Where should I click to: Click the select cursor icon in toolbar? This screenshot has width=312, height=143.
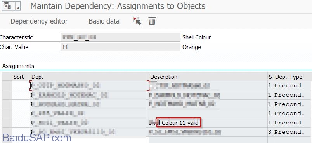click(x=137, y=21)
